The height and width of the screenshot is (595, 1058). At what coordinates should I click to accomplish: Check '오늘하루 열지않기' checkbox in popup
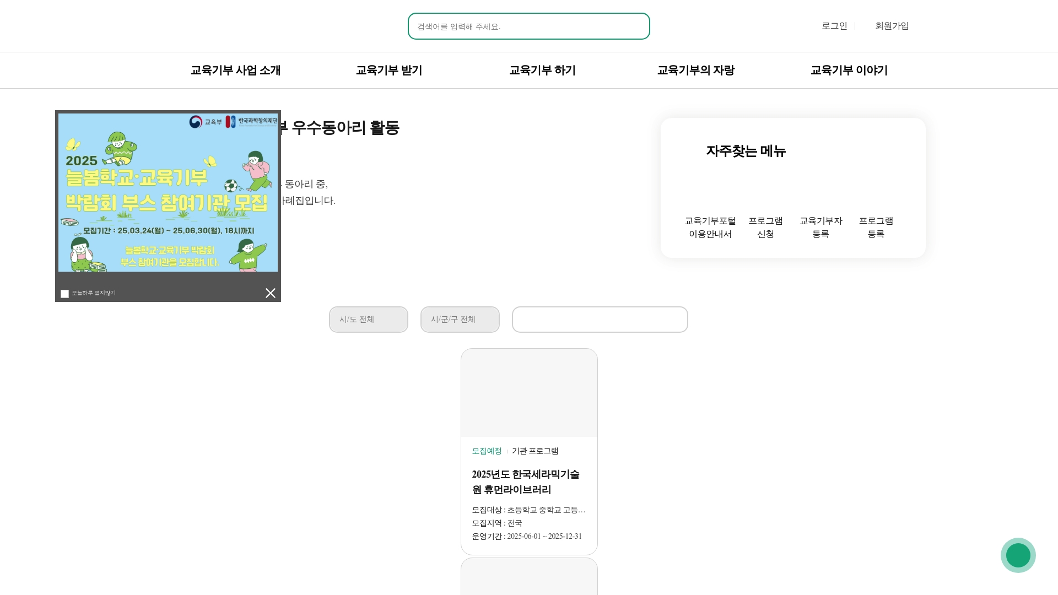[64, 294]
